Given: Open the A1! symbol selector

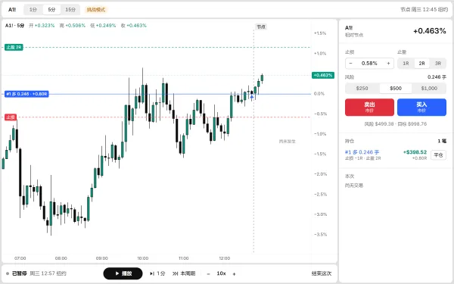Looking at the screenshot, I should [x=12, y=10].
